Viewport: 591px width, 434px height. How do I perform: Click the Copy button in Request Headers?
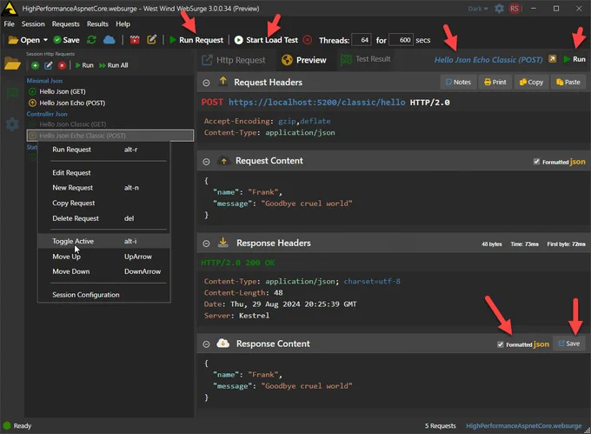pos(531,82)
